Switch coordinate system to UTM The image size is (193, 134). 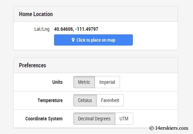[124, 119]
